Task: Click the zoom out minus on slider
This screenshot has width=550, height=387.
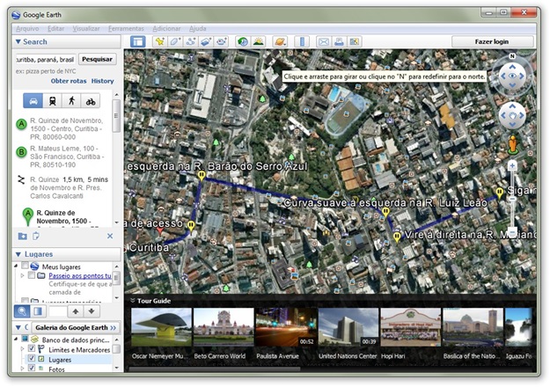Action: [512, 231]
